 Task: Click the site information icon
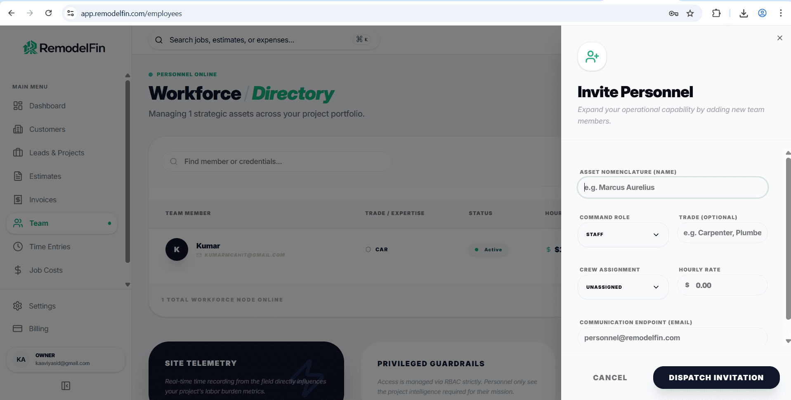pos(71,14)
